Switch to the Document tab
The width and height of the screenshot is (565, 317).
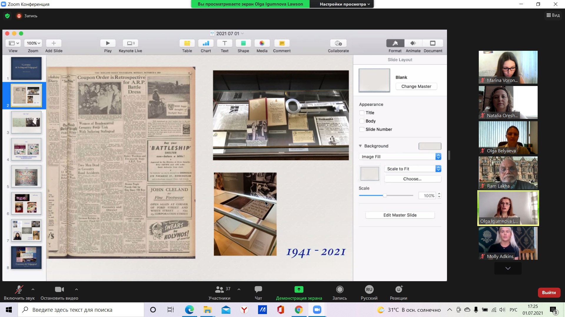click(x=433, y=43)
